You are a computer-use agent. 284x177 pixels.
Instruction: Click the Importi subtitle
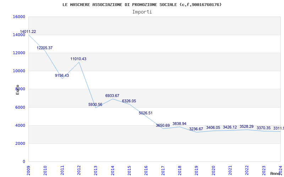click(142, 12)
